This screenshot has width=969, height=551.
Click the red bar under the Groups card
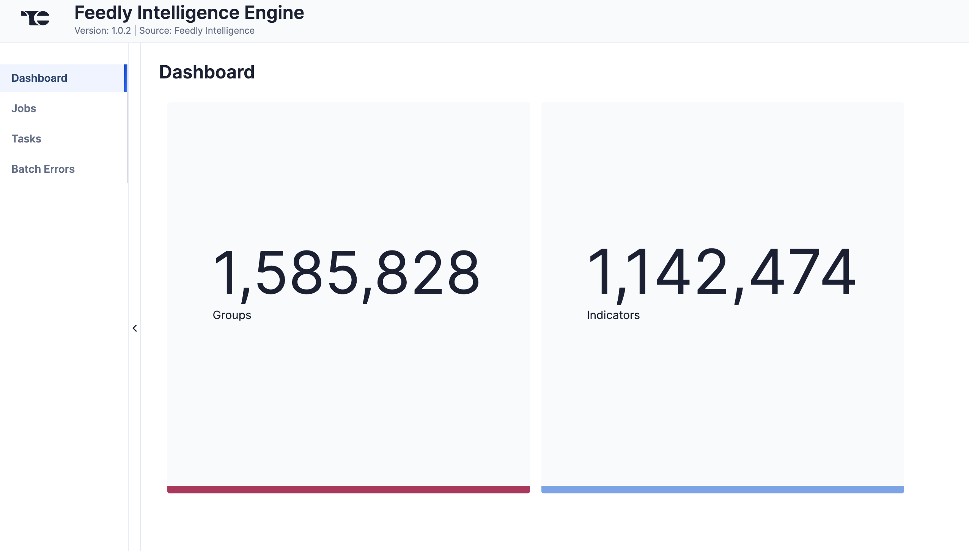point(348,489)
